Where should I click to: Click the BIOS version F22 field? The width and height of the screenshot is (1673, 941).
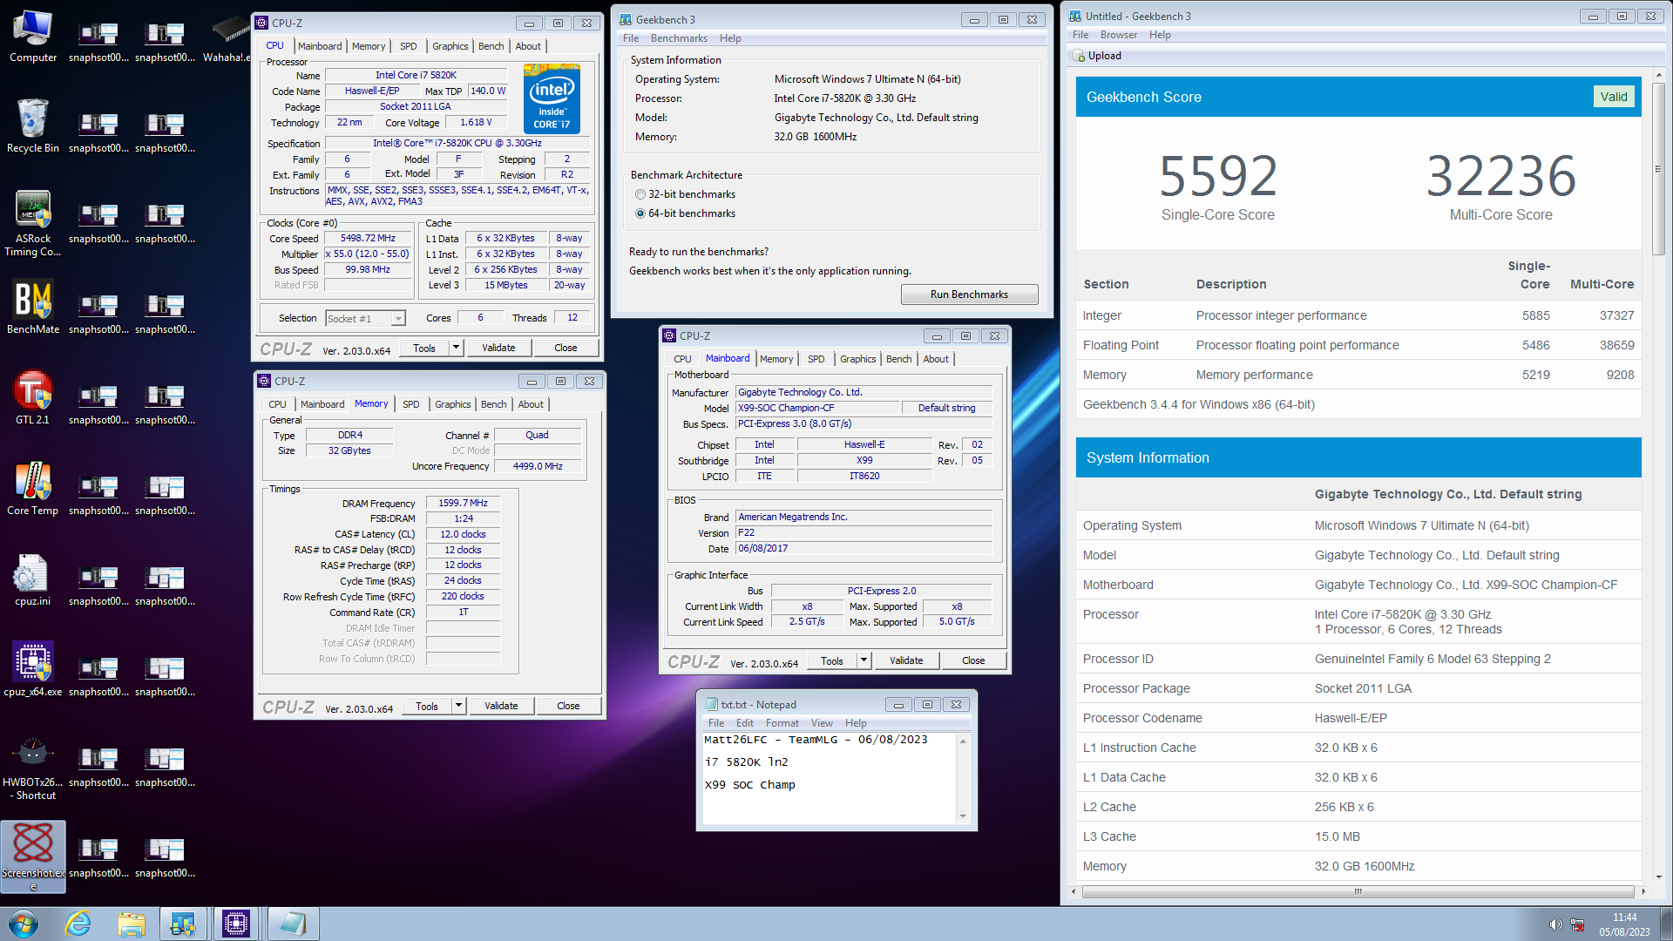(x=864, y=532)
